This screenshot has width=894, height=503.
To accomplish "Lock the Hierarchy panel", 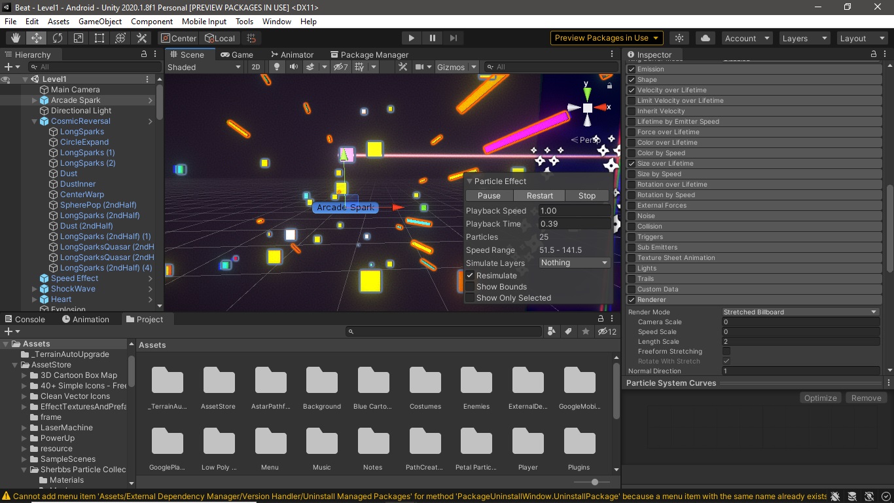I will pyautogui.click(x=144, y=54).
